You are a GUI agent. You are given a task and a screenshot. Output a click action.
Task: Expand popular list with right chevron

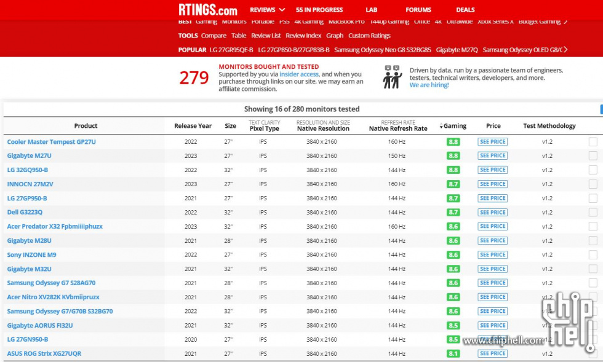(565, 50)
